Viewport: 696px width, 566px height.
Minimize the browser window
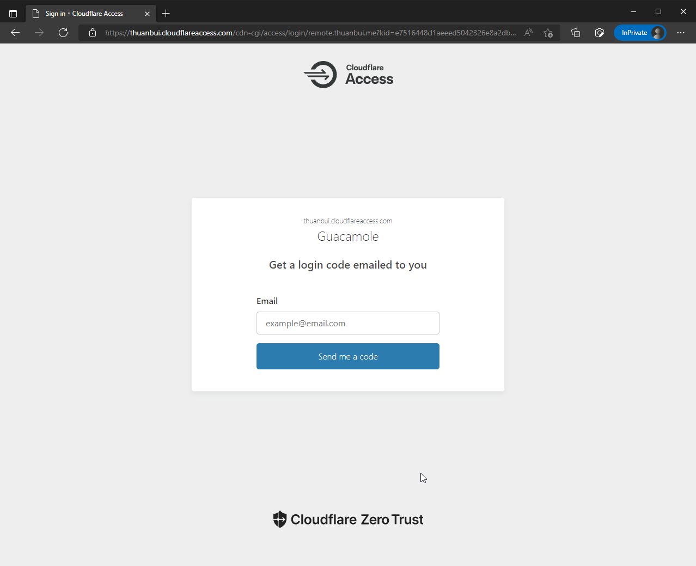(x=633, y=11)
